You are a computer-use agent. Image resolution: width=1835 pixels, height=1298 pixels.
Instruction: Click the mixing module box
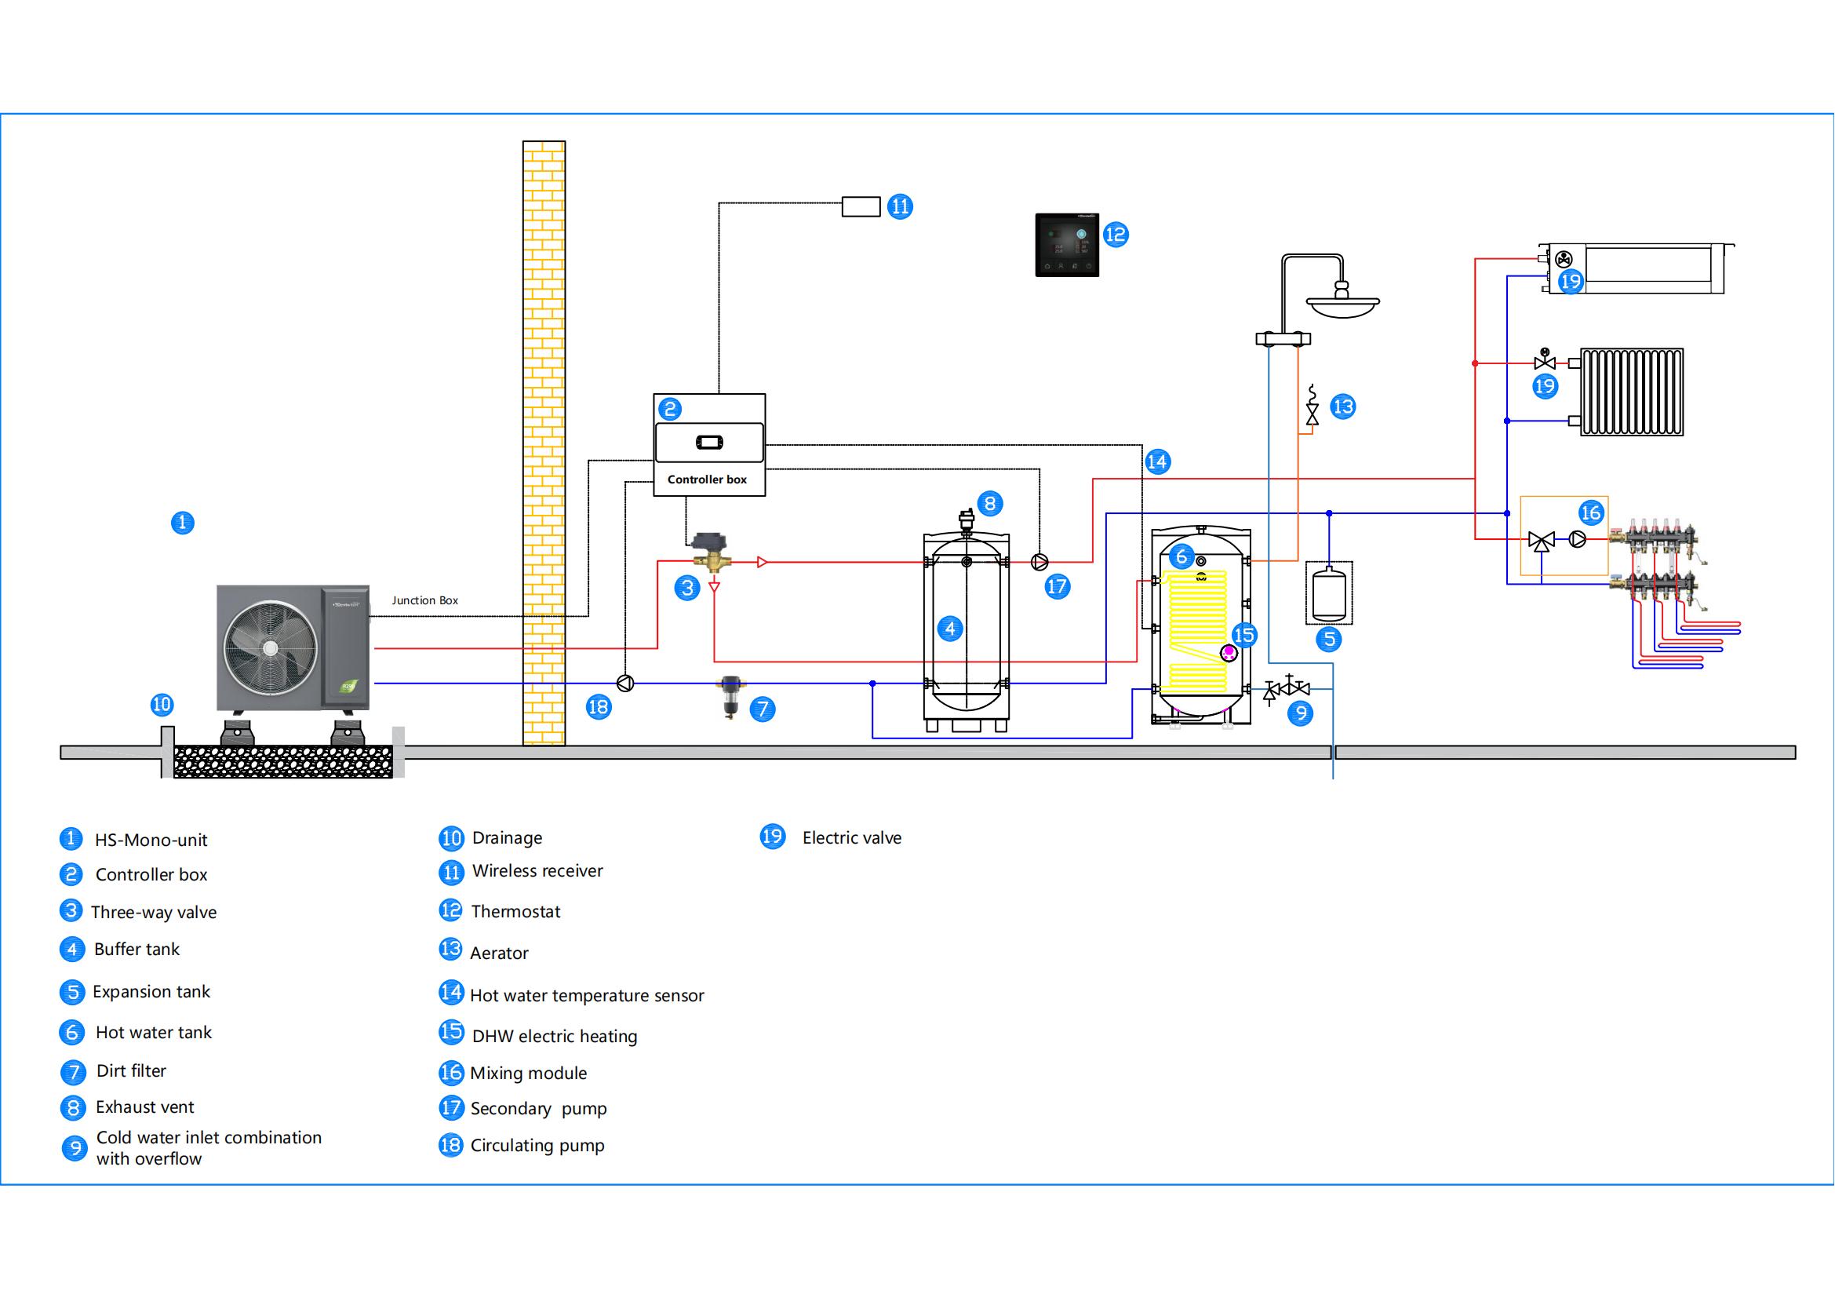(x=1564, y=535)
